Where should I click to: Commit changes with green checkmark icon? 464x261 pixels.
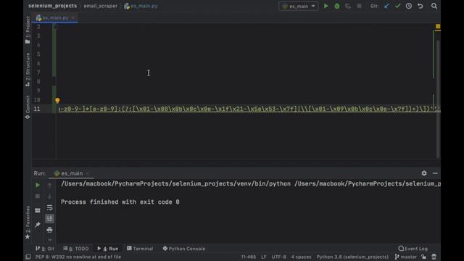(397, 6)
